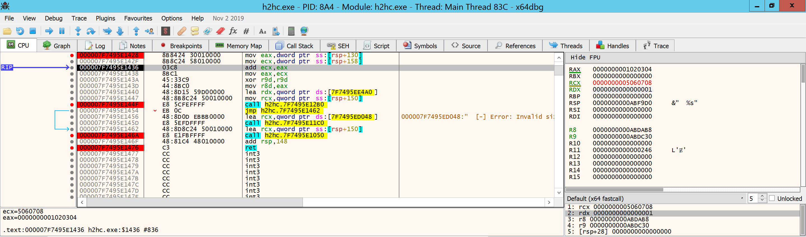
Task: Open a file with the folder icon
Action: tap(7, 31)
